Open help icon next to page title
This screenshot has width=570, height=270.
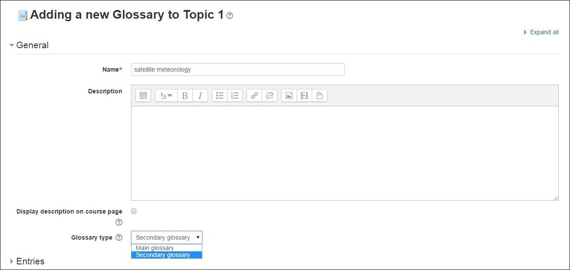(230, 16)
